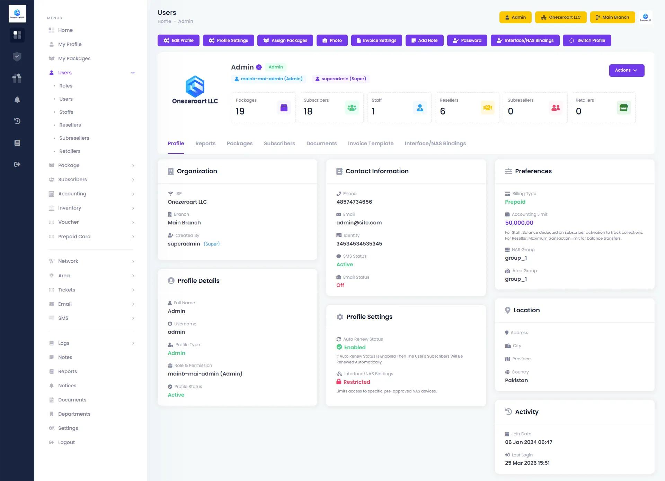This screenshot has height=481, width=665.
Task: Open the history icon in the sidebar rail
Action: click(17, 121)
